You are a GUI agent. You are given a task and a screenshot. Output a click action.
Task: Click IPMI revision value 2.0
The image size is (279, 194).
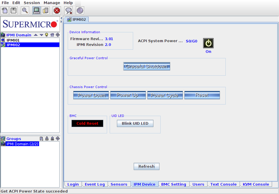(x=108, y=45)
